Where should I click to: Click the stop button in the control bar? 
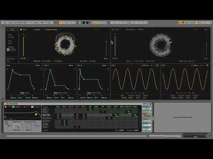(84, 23)
